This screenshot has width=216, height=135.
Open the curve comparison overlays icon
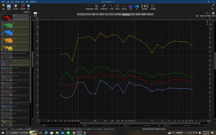tap(124, 7)
